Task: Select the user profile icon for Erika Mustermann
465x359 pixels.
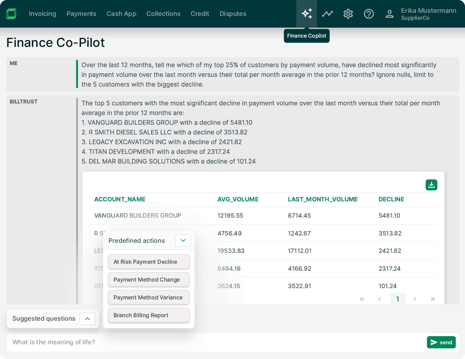Action: [389, 13]
